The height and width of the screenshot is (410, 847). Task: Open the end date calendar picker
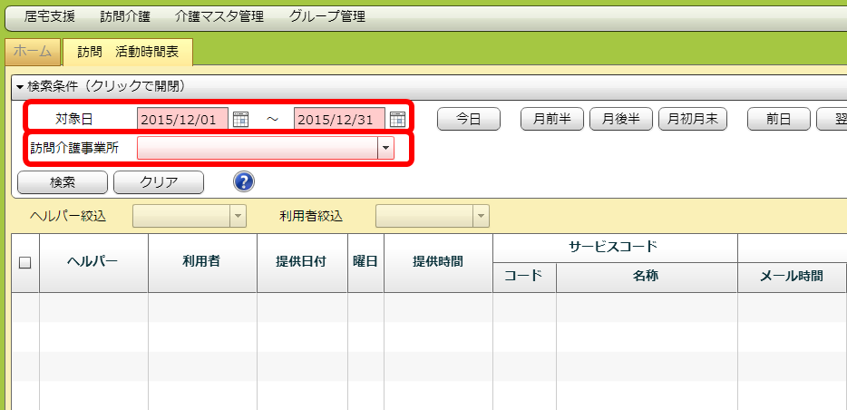[x=397, y=119]
